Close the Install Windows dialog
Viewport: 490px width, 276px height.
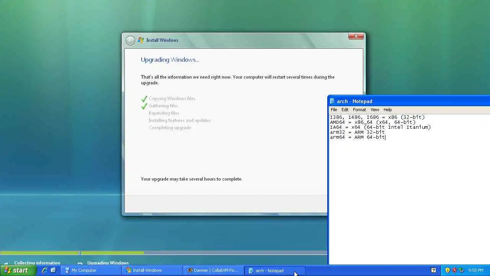356,36
